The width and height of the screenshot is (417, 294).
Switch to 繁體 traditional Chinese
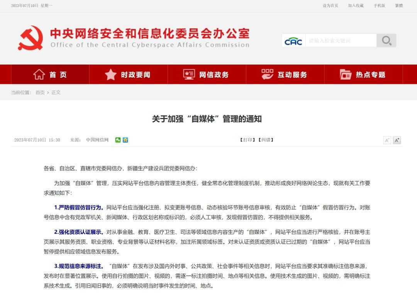click(398, 6)
